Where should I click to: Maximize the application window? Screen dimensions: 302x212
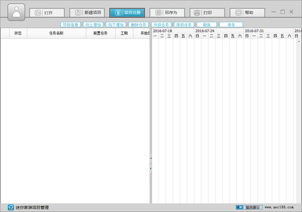(282, 12)
